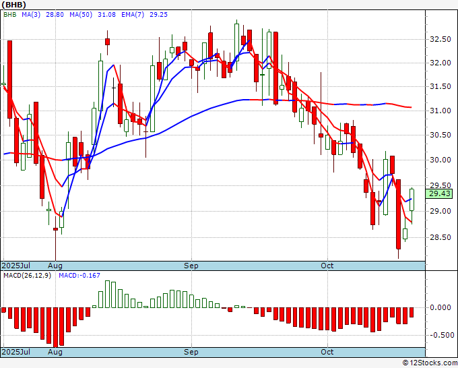Click the 32.50 price axis label

(440, 39)
